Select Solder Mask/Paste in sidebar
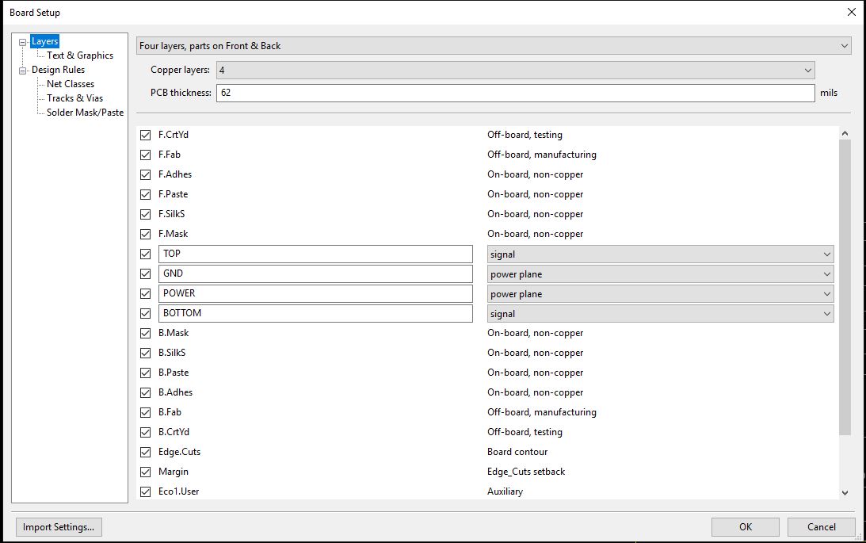This screenshot has height=543, width=866. (x=85, y=113)
